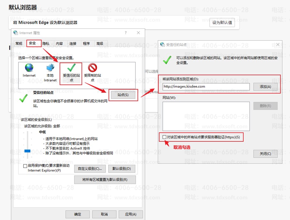Click the 网站(W) list box

tap(206, 116)
